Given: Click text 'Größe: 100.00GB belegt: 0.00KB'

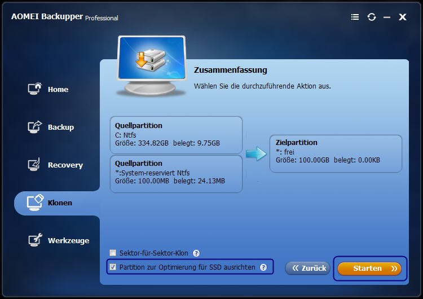Looking at the screenshot, I should point(328,160).
